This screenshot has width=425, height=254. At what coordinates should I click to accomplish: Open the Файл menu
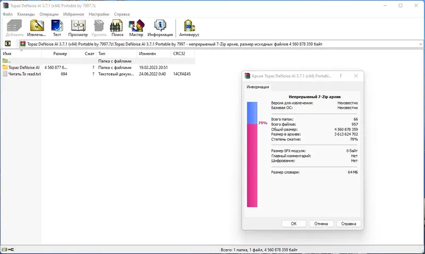7,14
